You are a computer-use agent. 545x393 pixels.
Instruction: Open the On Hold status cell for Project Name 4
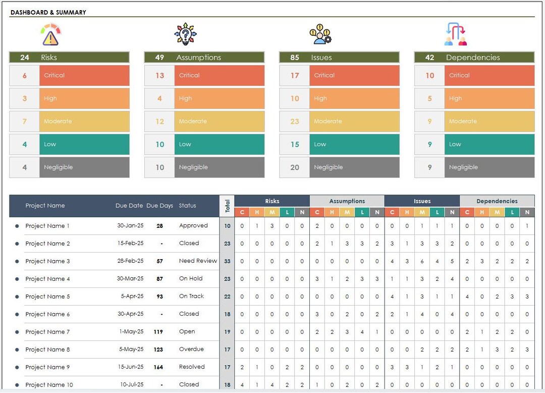(x=191, y=278)
